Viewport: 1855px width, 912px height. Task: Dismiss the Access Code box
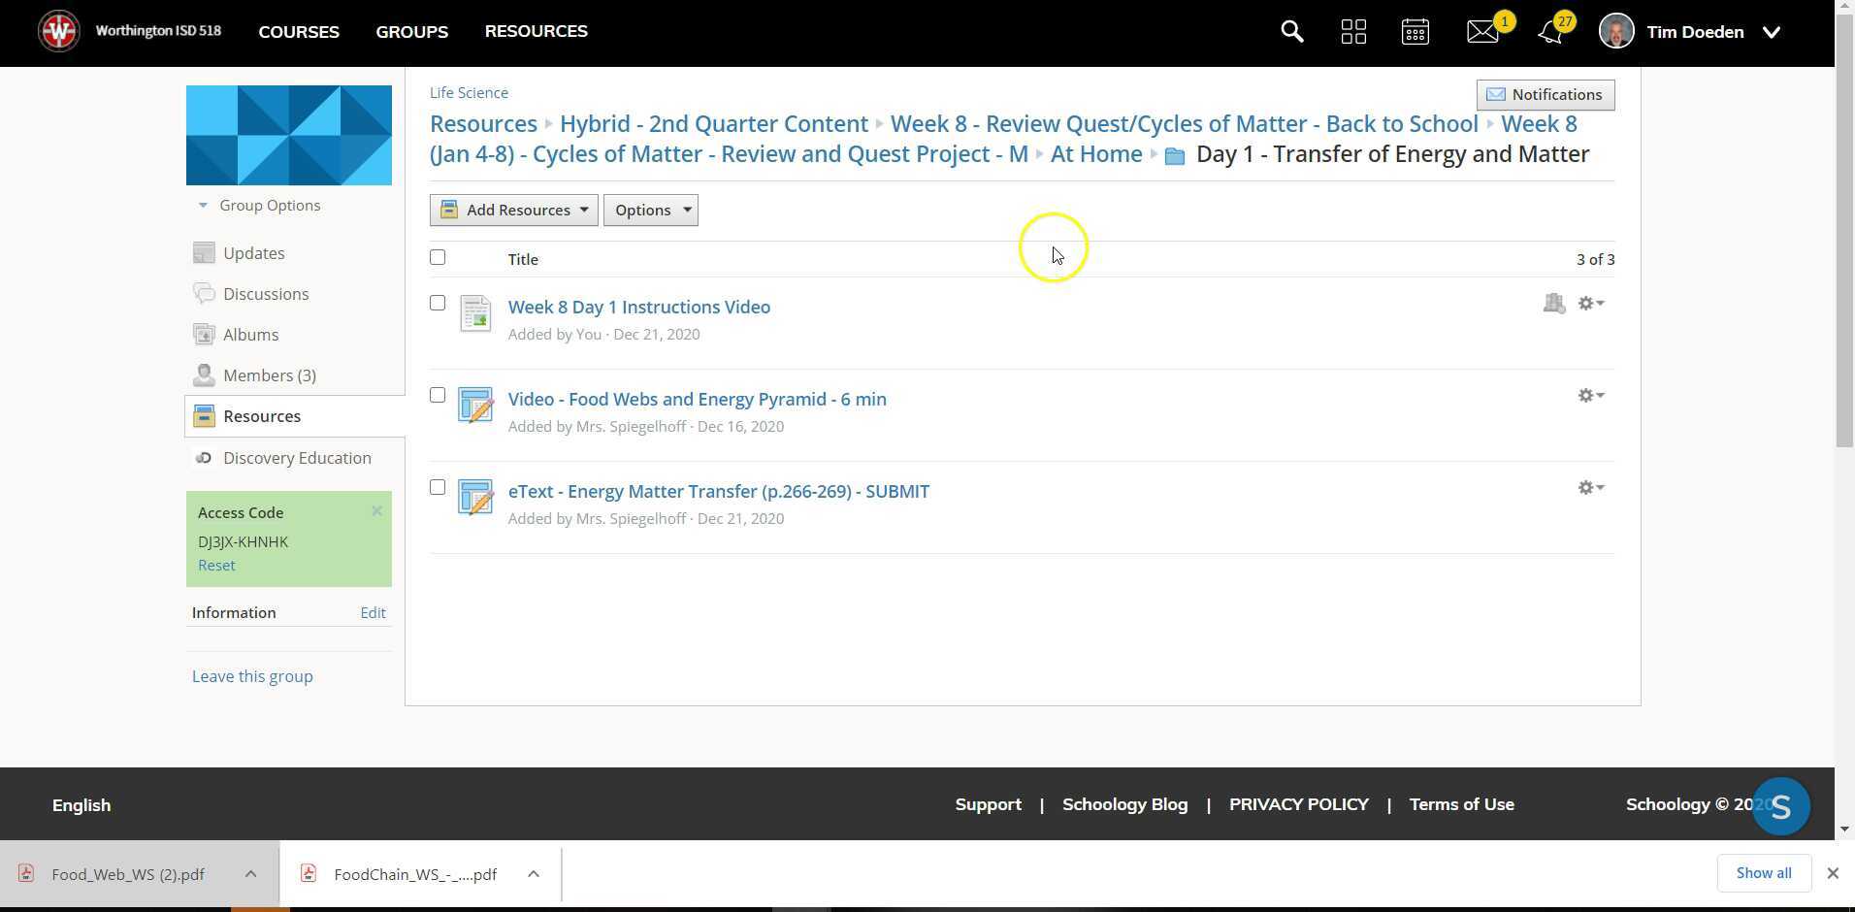pos(376,511)
